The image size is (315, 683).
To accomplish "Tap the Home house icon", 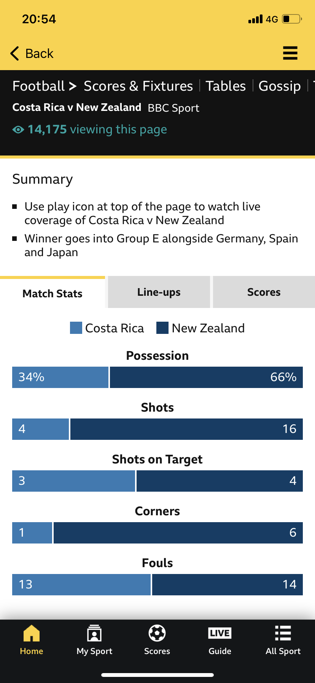I will click(x=32, y=633).
